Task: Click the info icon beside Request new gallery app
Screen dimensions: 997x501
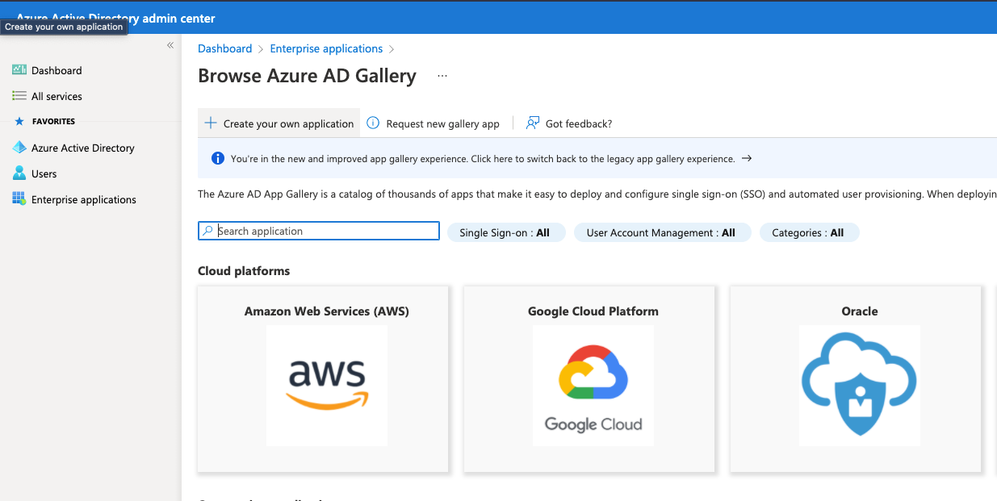Action: [x=373, y=123]
